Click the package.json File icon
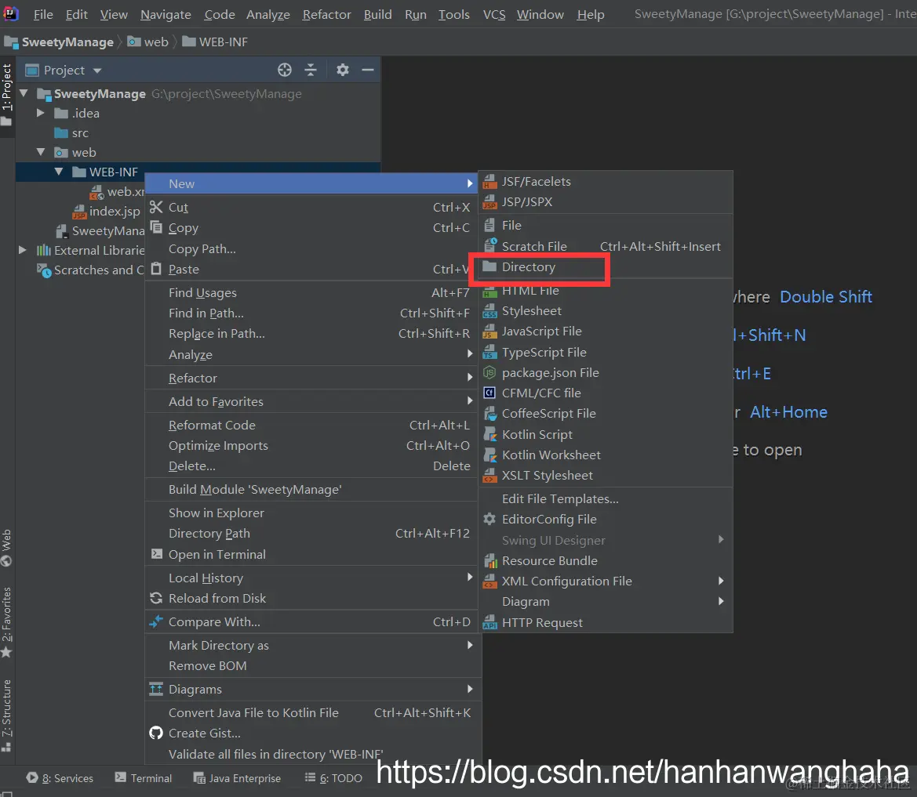This screenshot has height=797, width=917. point(489,373)
